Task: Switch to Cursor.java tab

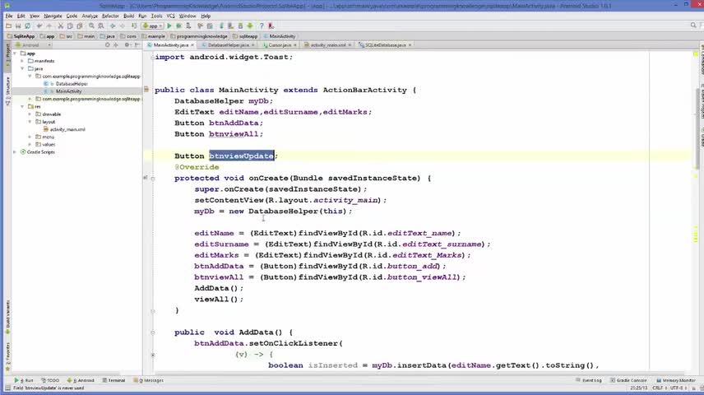Action: point(280,45)
